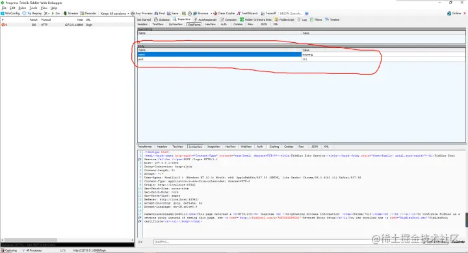Switch to the Filters tab
Viewport: 468px width, 253px height.
point(316,19)
